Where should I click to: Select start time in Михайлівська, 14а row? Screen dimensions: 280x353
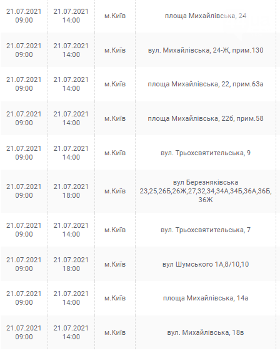(24, 302)
